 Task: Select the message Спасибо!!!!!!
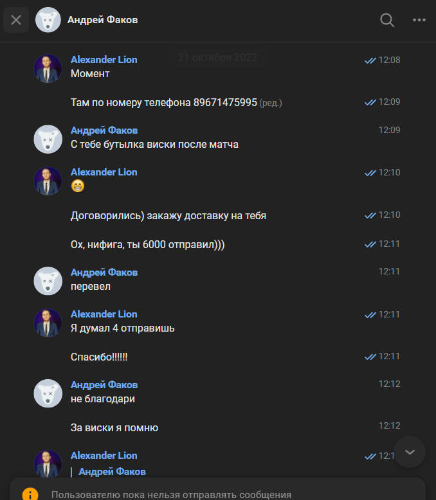[99, 357]
